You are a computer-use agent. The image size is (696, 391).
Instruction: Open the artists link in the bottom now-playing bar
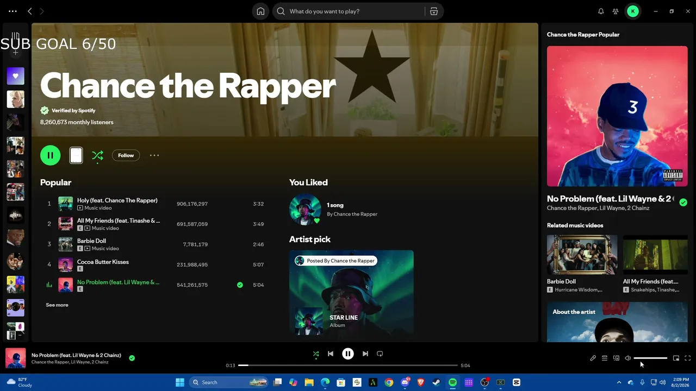(70, 362)
